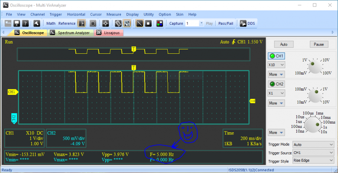This screenshot has height=173, width=338.
Task: Click the yellow trigger T marker above grid
Action: pos(133,68)
